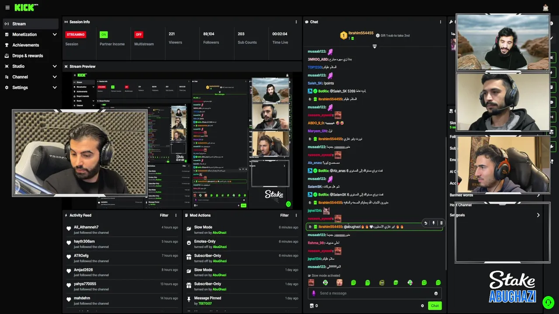The image size is (559, 314).
Task: Click the Kick logo in the header
Action: point(26,7)
